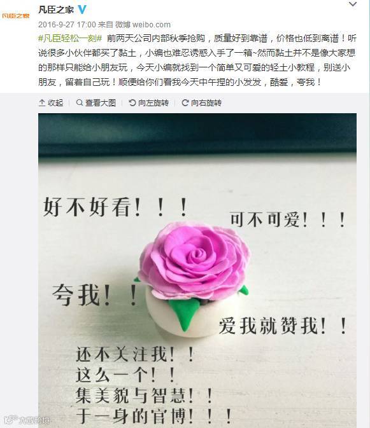Rotate the image left with 向左旋转
The image size is (370, 428).
coord(153,103)
